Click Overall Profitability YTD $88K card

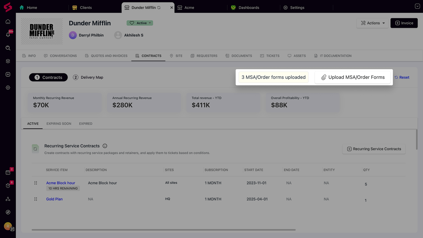(303, 102)
